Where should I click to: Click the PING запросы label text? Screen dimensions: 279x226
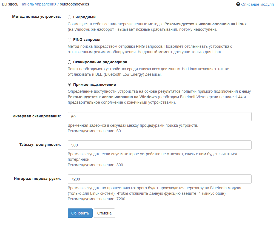pyautogui.click(x=87, y=39)
